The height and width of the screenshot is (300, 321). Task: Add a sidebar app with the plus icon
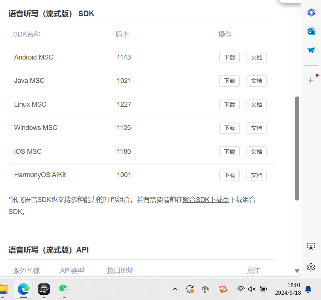pyautogui.click(x=311, y=80)
